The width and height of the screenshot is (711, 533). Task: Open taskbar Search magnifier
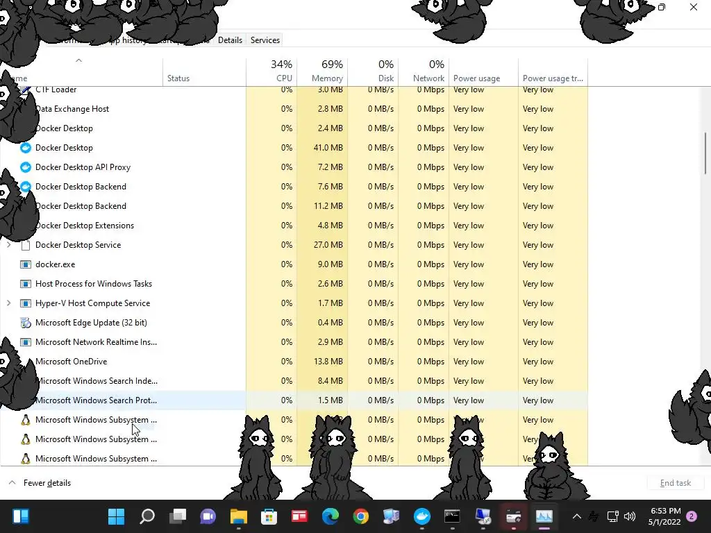tap(147, 516)
